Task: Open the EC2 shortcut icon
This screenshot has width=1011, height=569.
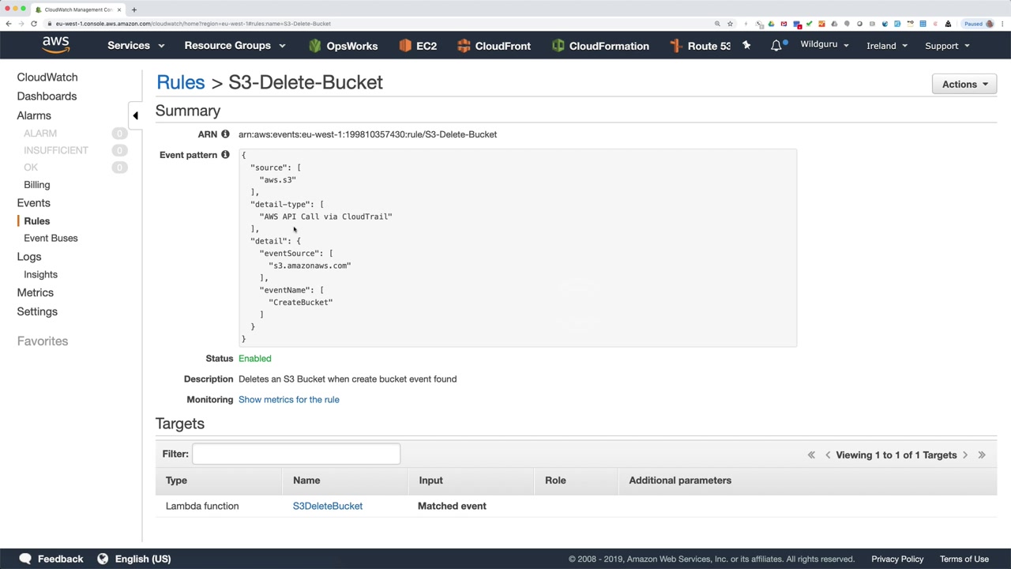Action: (x=405, y=46)
